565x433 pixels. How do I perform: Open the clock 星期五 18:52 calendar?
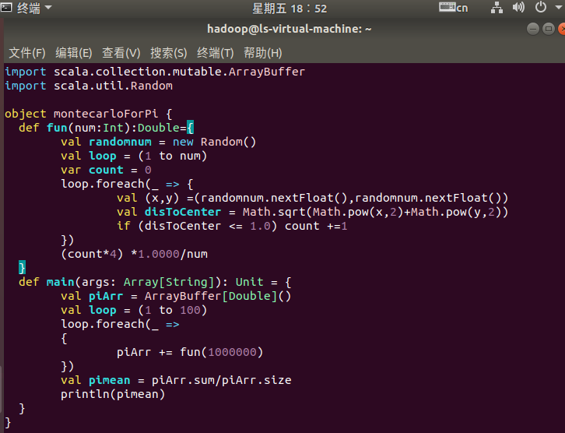pos(290,9)
